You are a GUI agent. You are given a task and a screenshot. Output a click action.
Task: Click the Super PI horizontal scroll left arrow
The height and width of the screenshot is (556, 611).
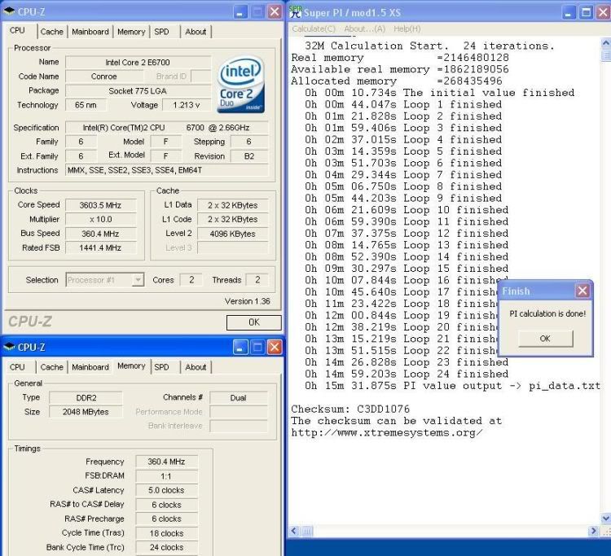(x=294, y=530)
